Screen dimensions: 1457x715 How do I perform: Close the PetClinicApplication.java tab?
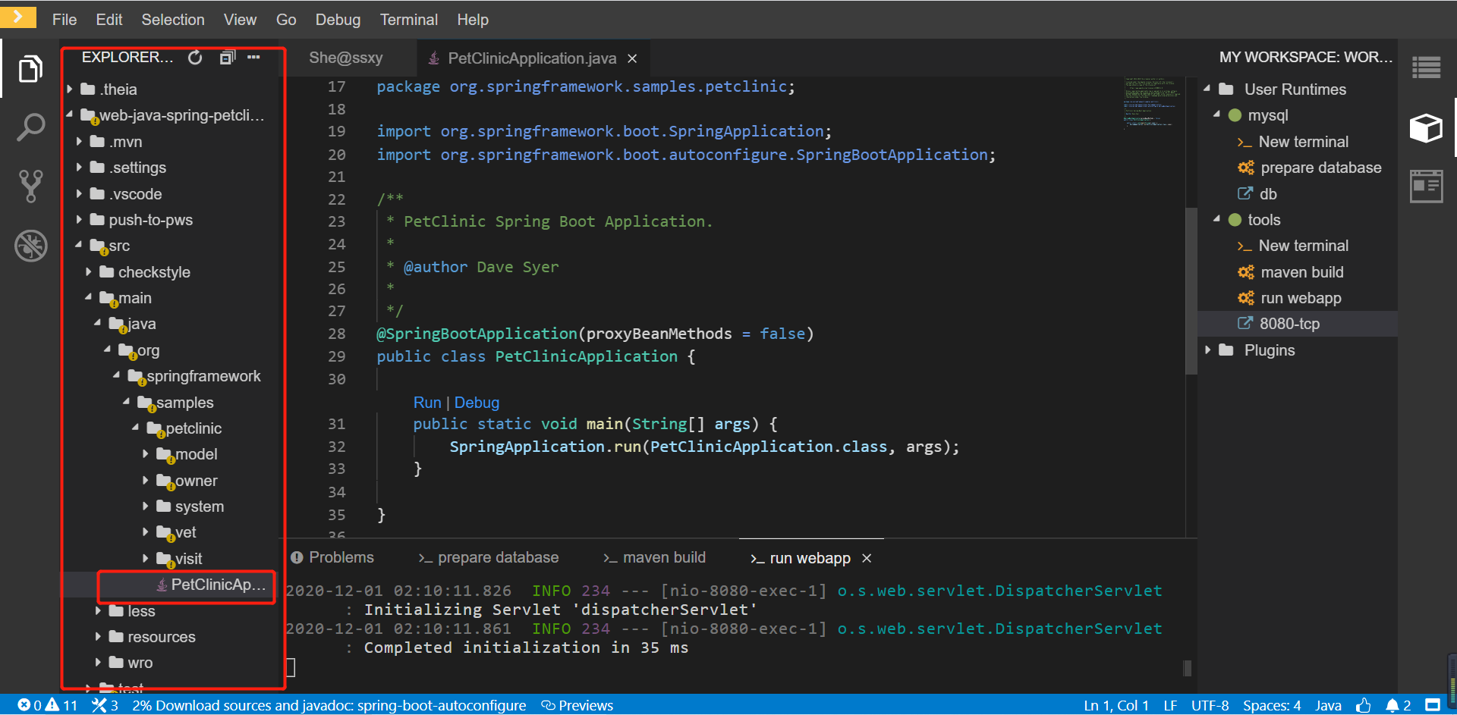(x=632, y=58)
